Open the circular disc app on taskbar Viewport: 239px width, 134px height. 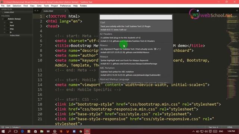[x=55, y=131]
